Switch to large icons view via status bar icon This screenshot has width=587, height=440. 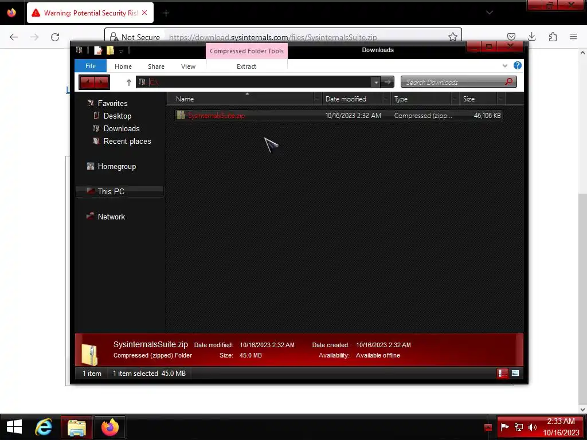pyautogui.click(x=515, y=373)
